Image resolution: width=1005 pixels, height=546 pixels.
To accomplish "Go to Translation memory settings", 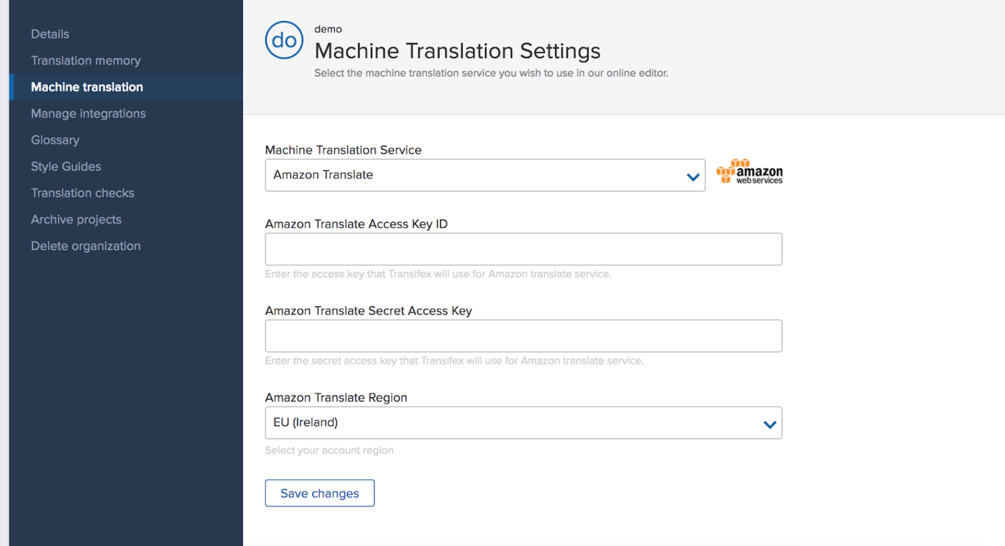I will 86,60.
